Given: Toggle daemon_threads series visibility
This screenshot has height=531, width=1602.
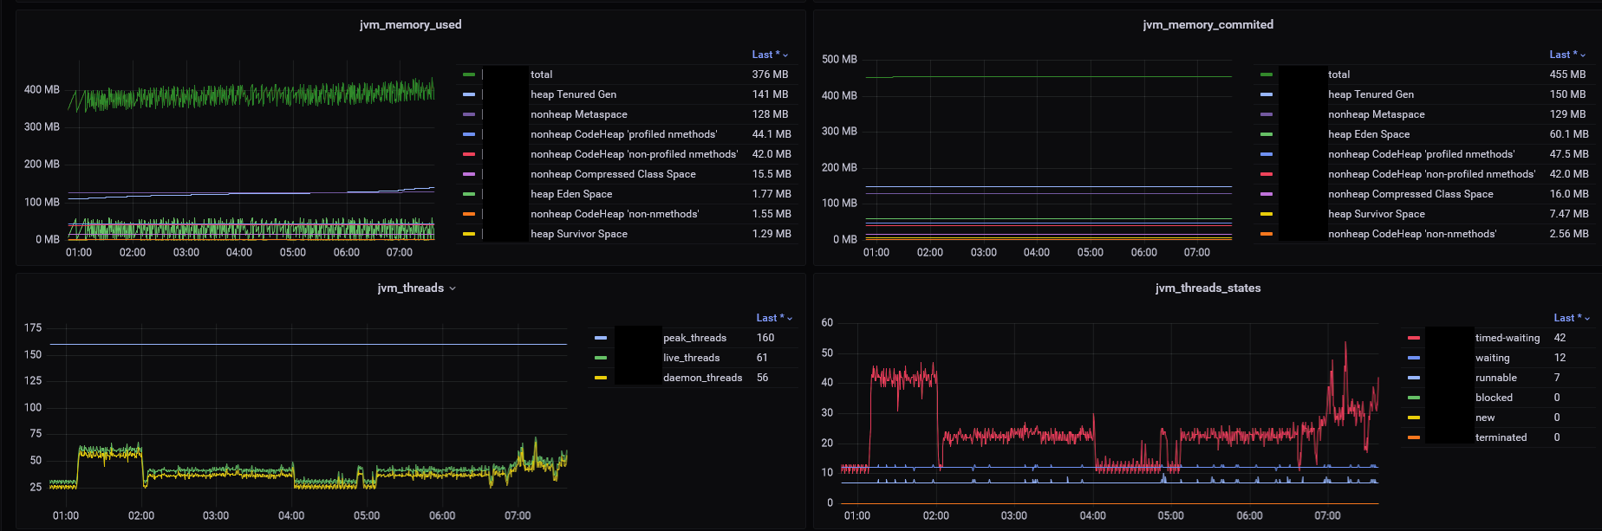Looking at the screenshot, I should point(703,378).
